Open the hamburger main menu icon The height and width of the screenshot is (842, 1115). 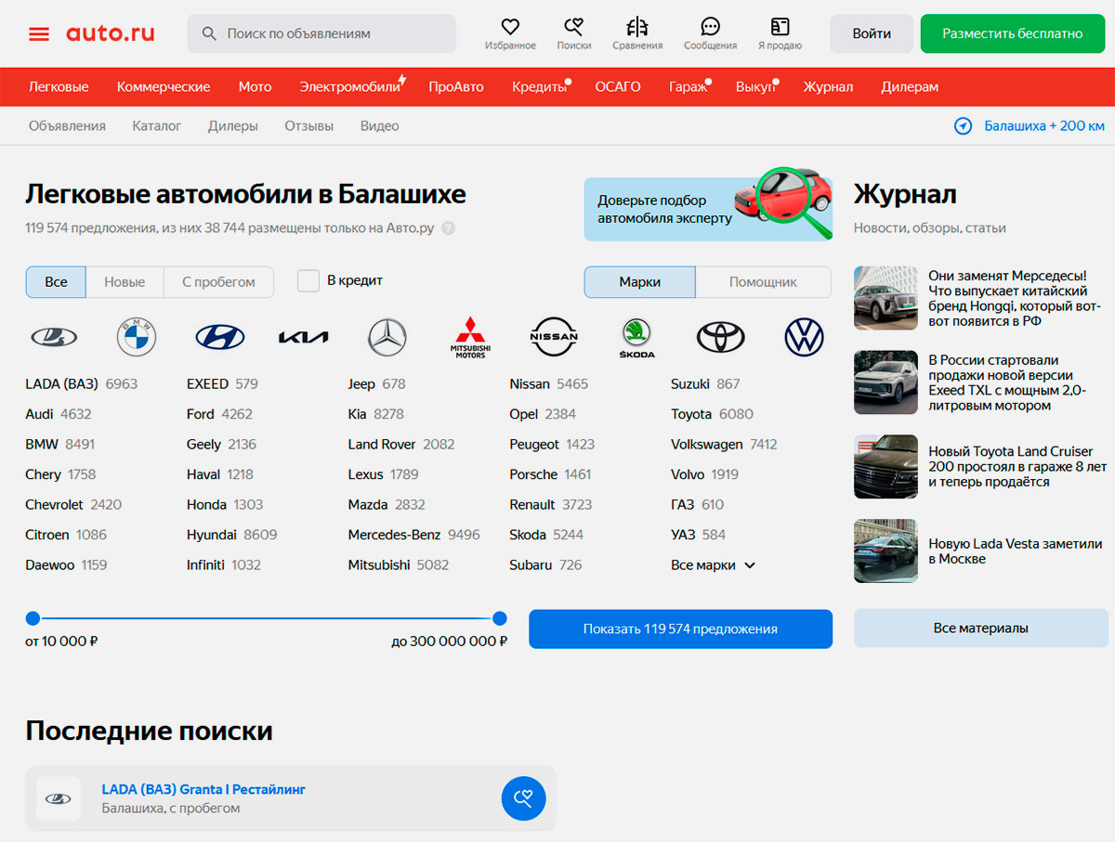click(39, 34)
